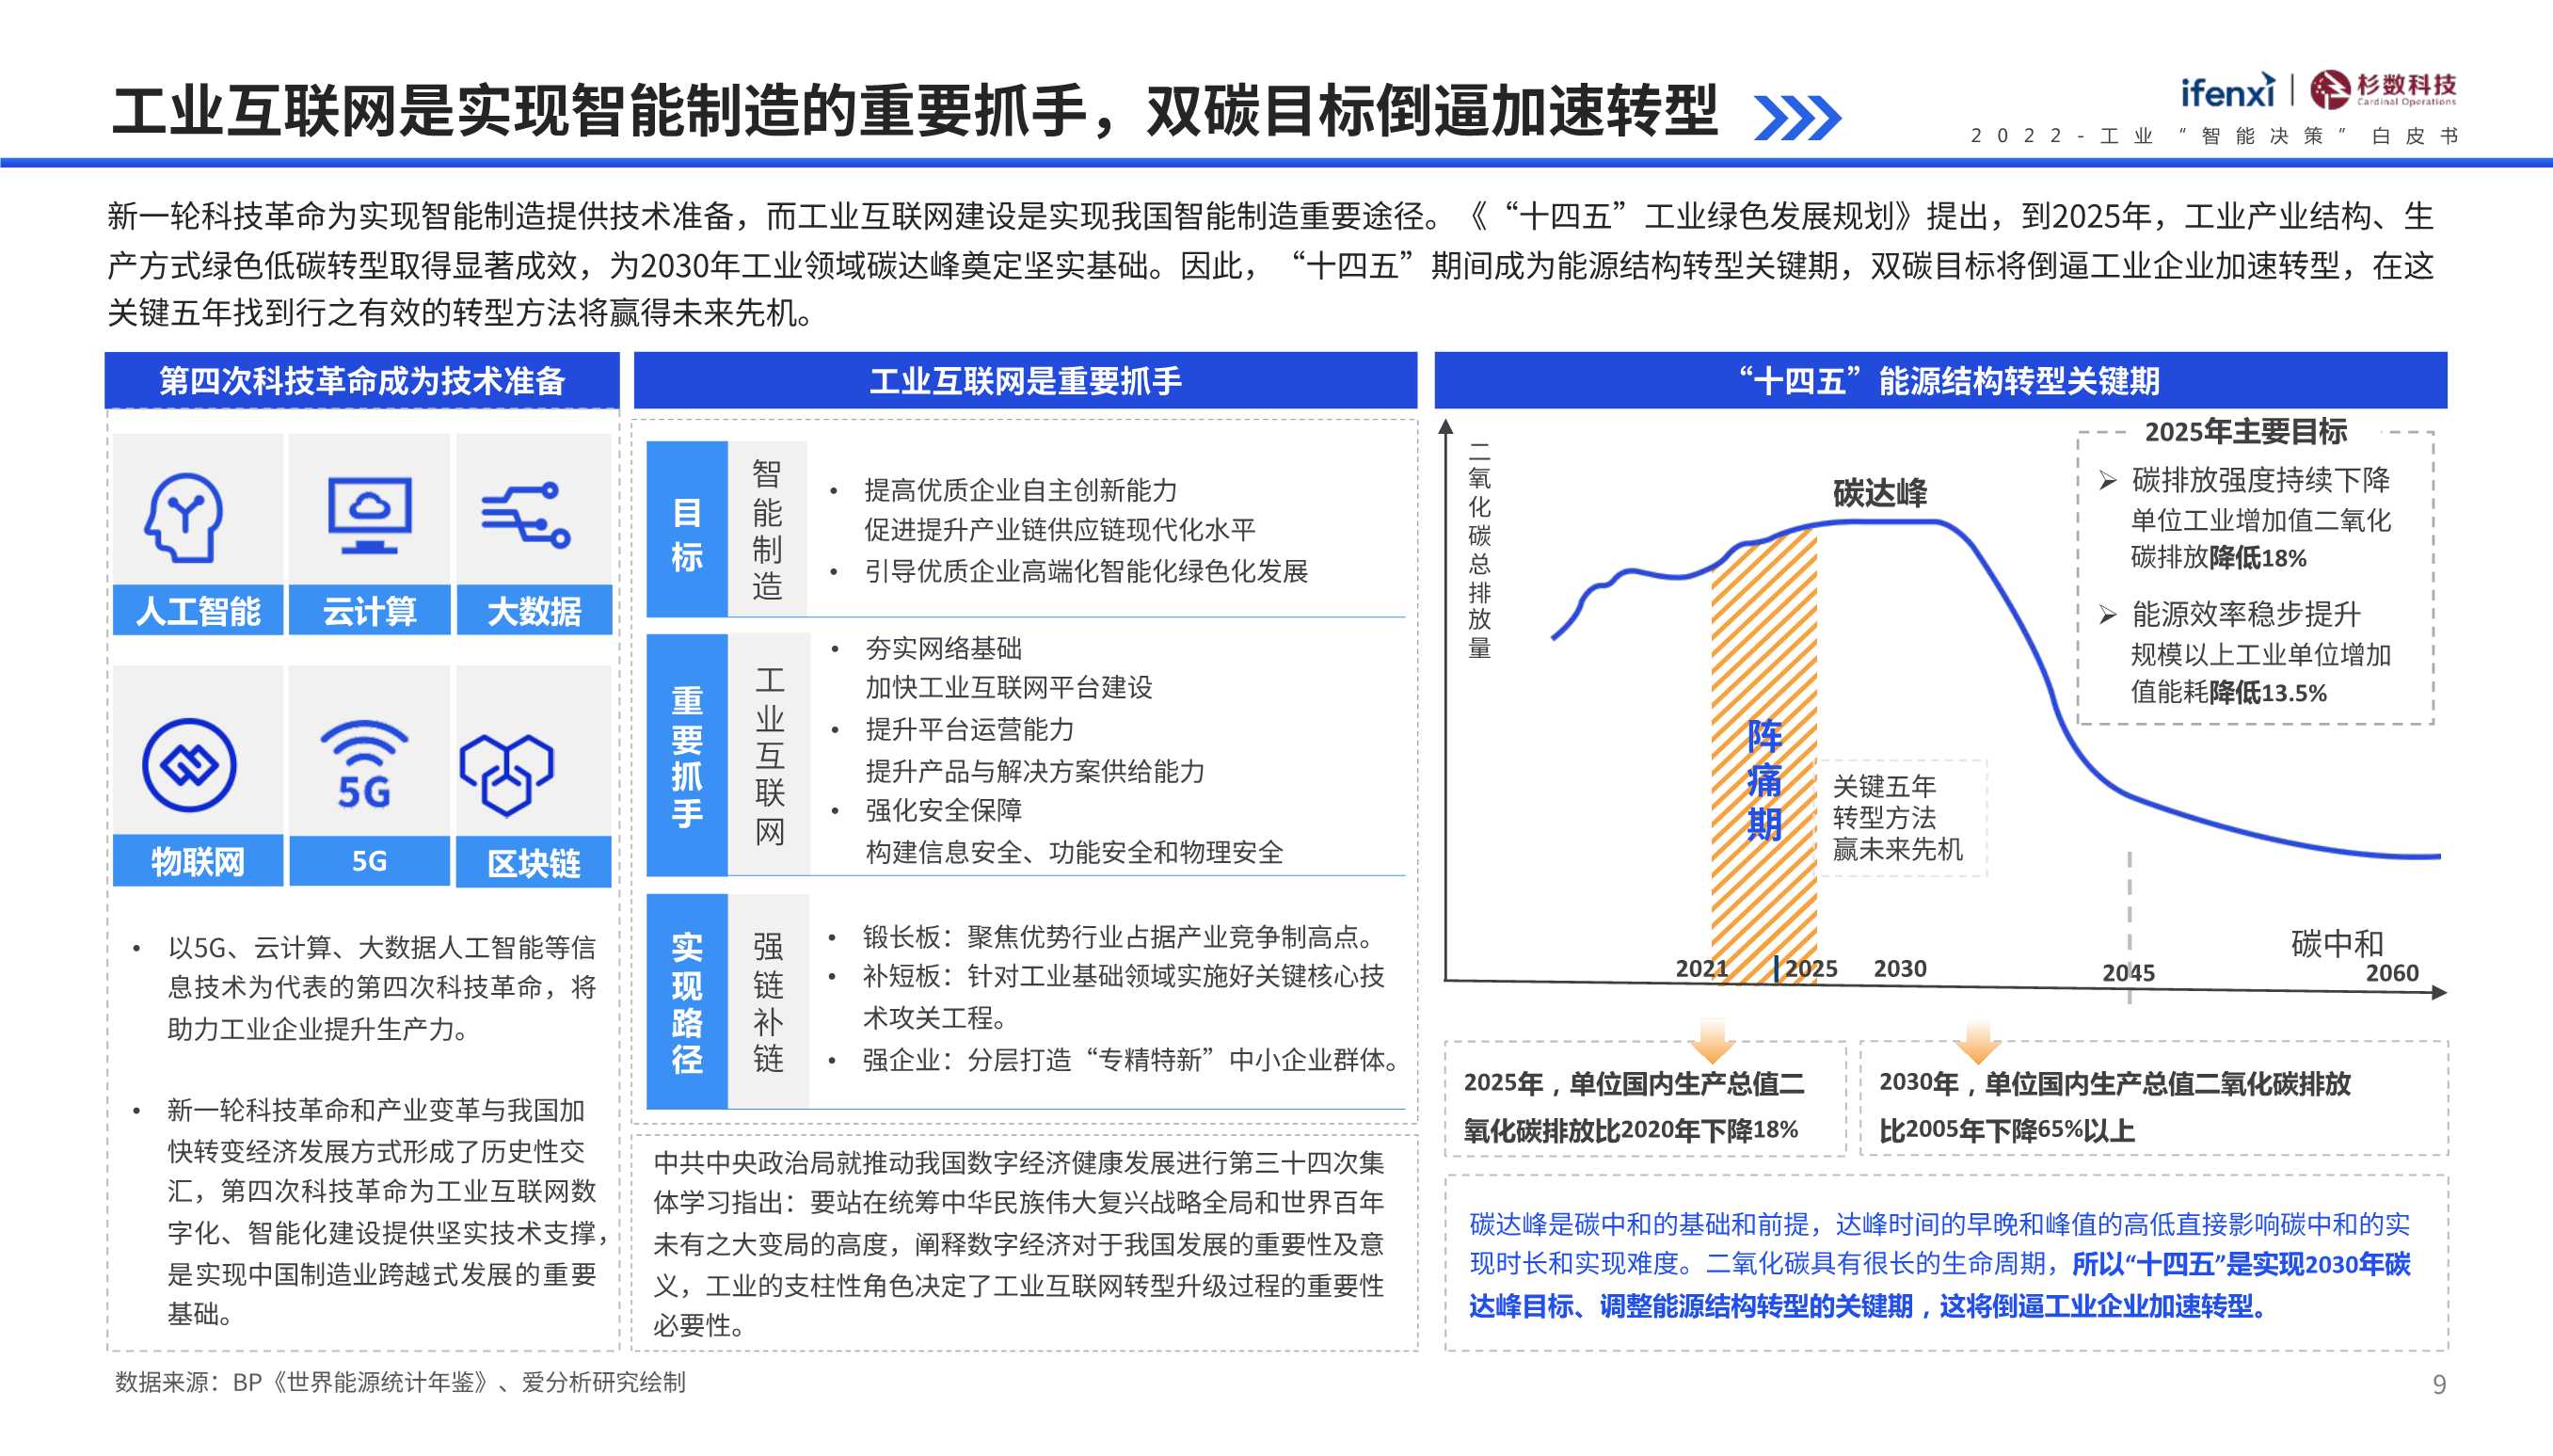
Task: Click the 2025年主要目标 heading
Action: point(2245,432)
